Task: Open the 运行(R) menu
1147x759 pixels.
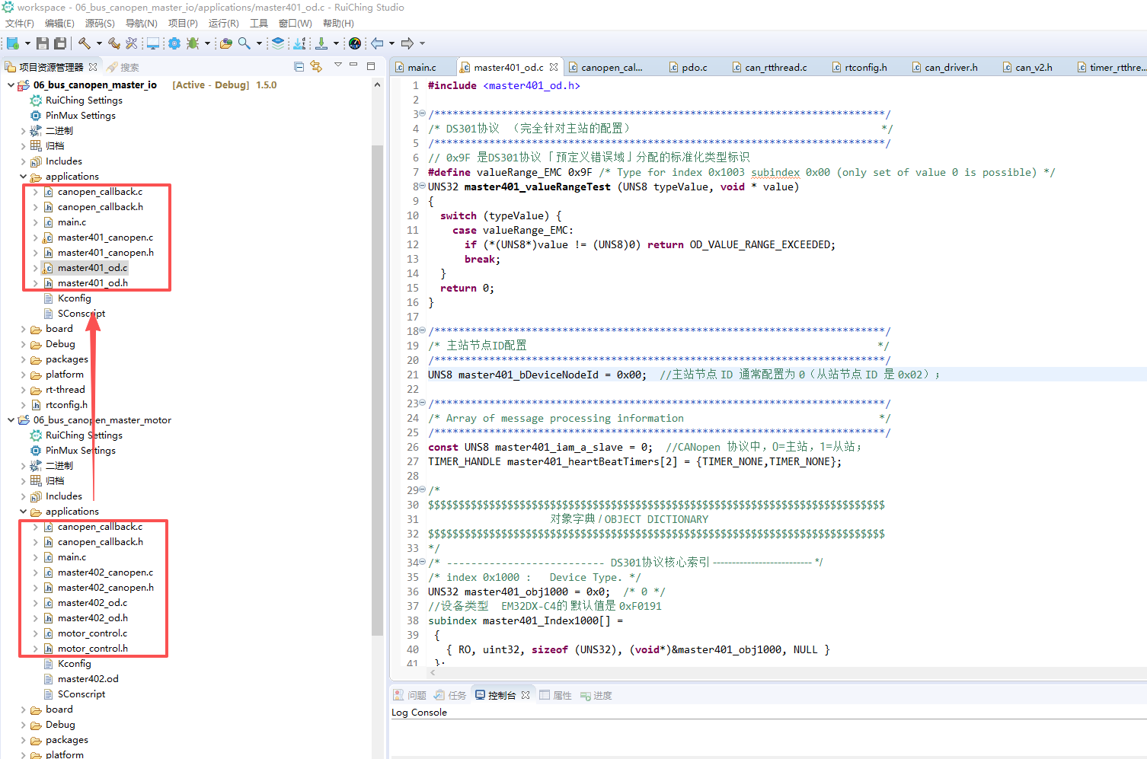Action: click(x=224, y=24)
